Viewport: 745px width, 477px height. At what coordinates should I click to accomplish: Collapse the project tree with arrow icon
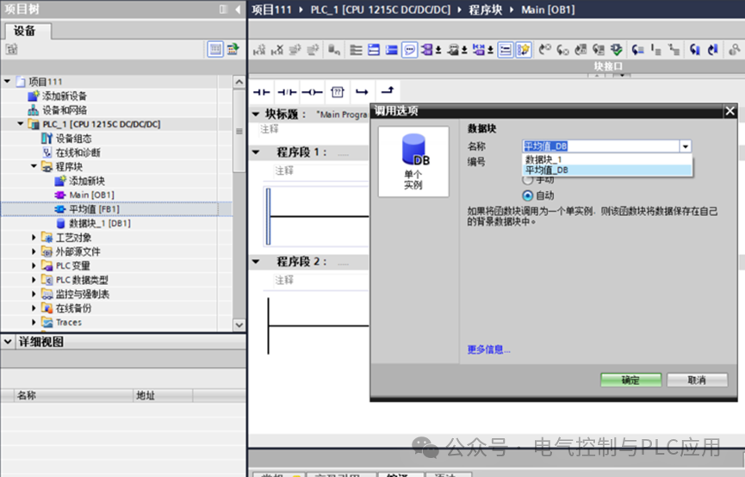(x=238, y=9)
